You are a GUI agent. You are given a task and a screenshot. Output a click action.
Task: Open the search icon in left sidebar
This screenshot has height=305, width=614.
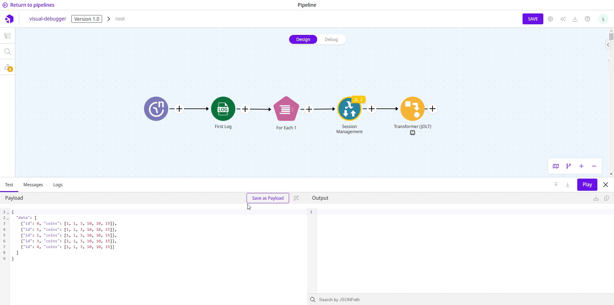8,52
